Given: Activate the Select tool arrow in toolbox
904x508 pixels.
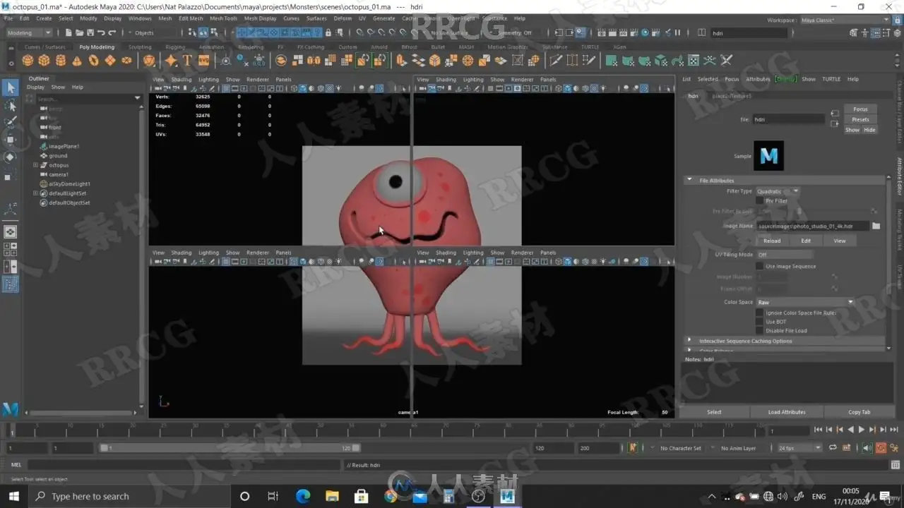Looking at the screenshot, I should (11, 87).
